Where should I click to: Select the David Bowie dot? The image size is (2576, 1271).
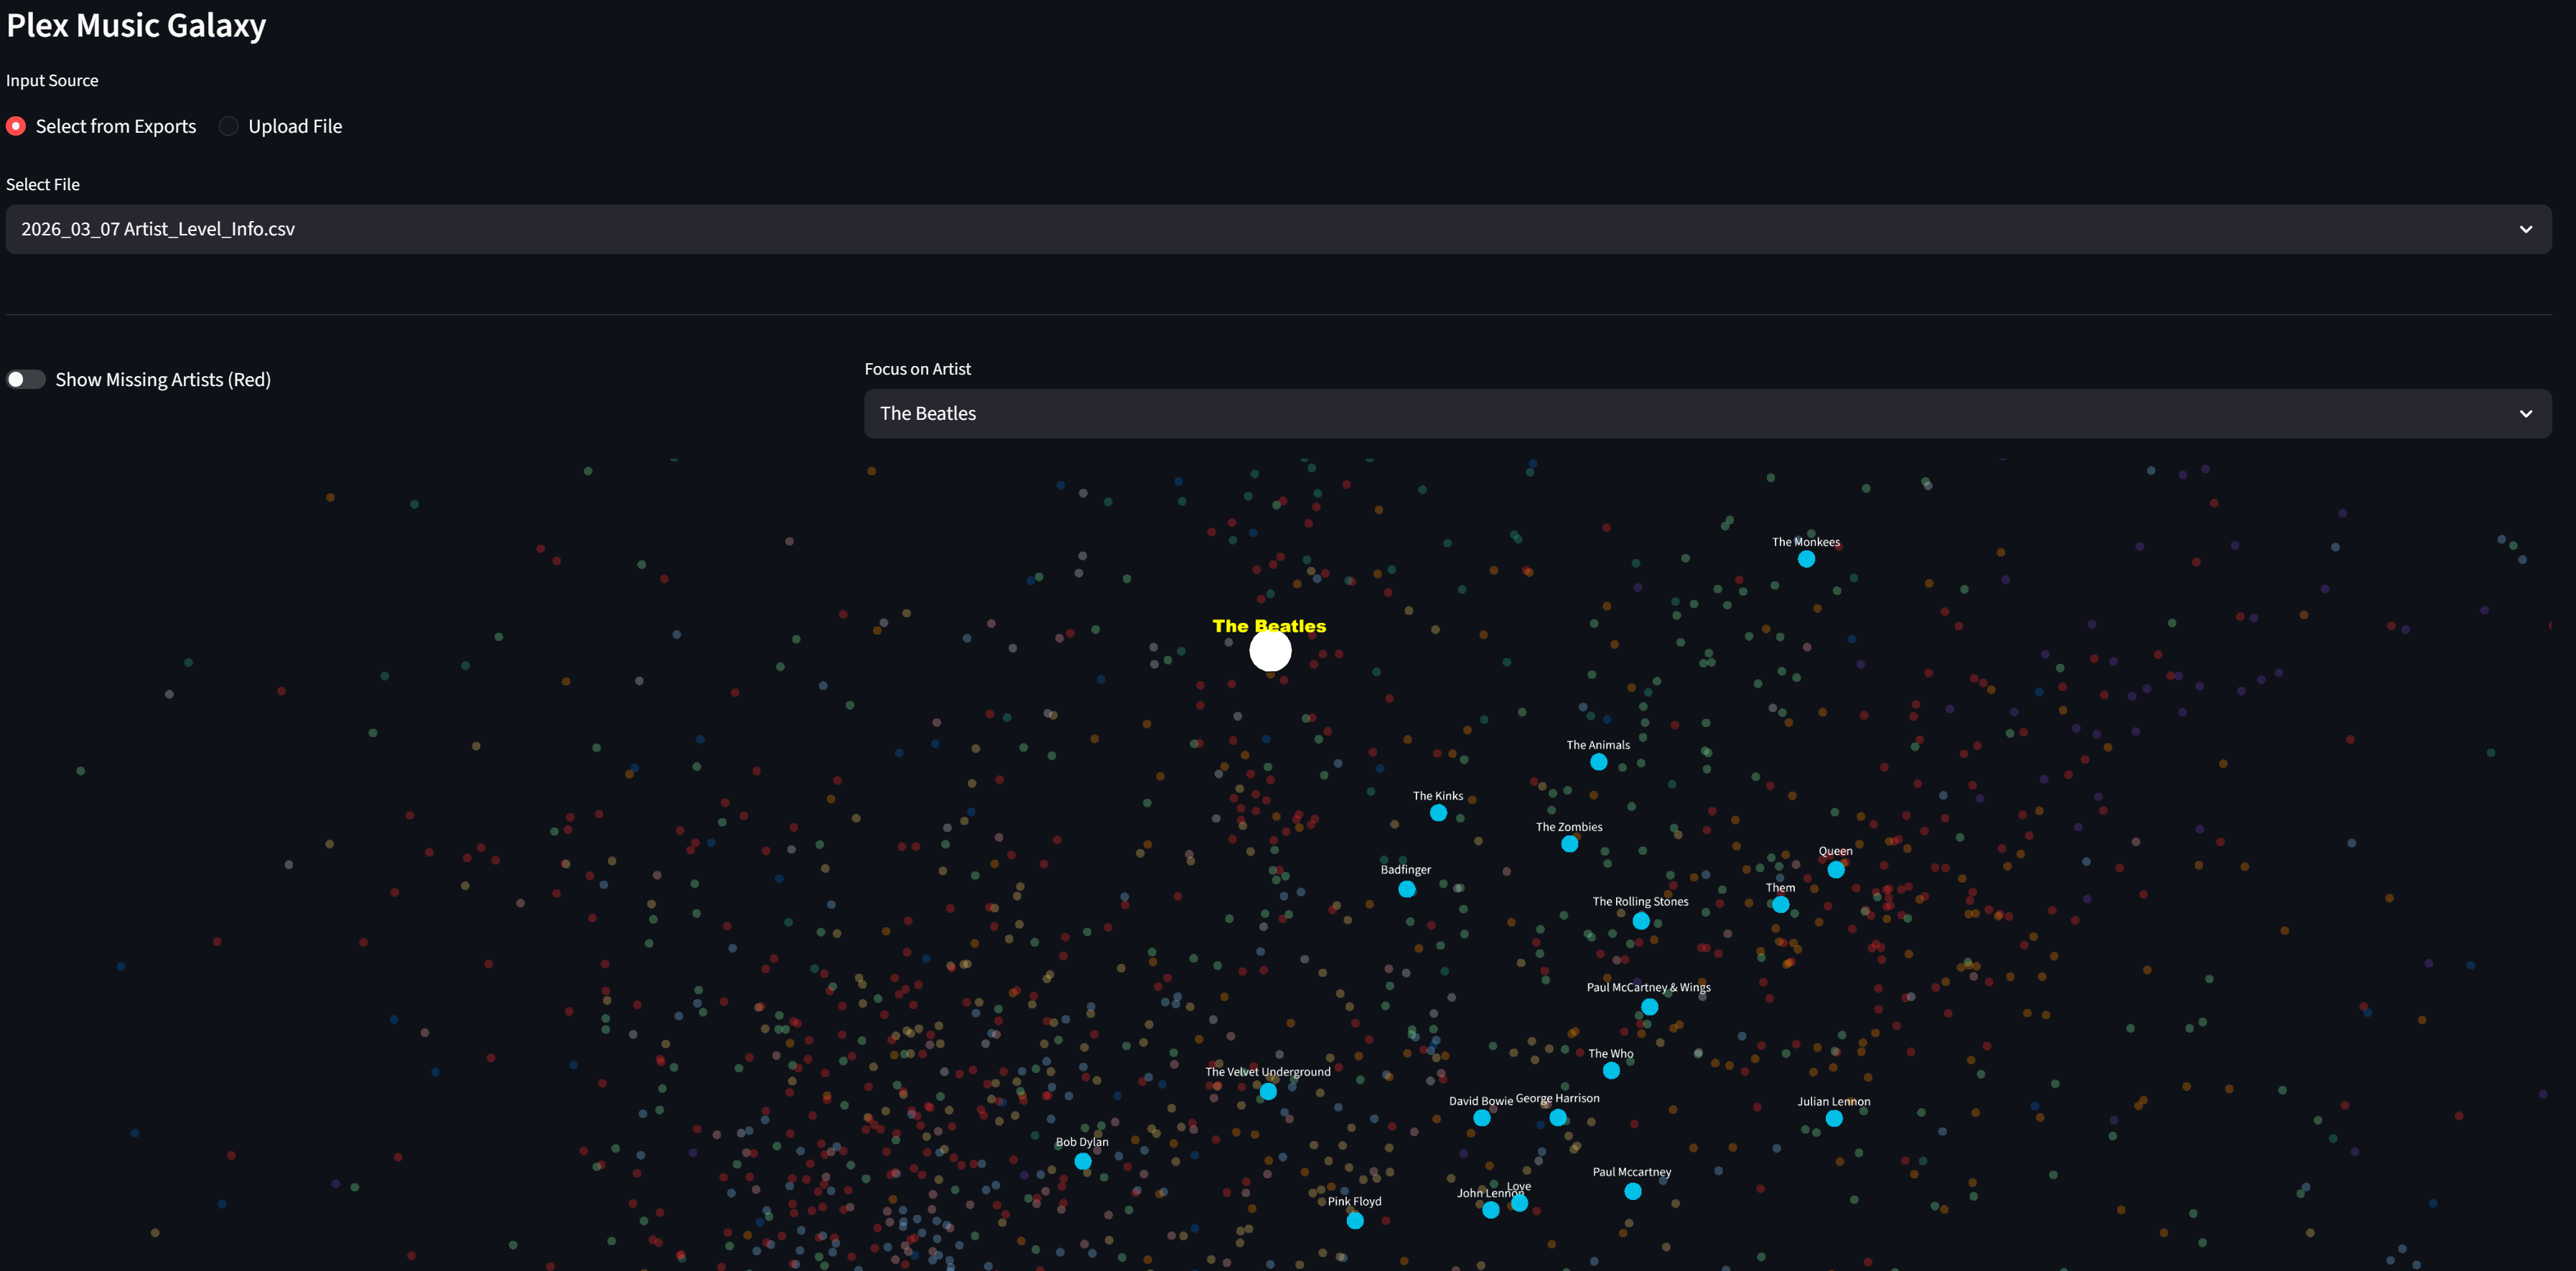click(x=1482, y=1118)
